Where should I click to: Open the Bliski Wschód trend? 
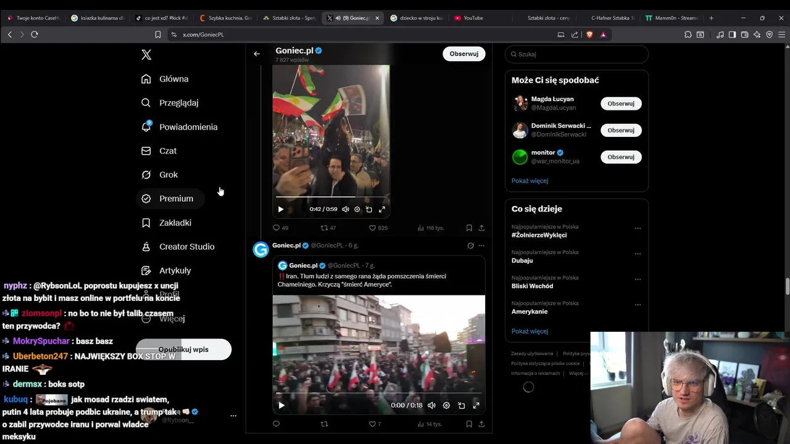(x=532, y=286)
